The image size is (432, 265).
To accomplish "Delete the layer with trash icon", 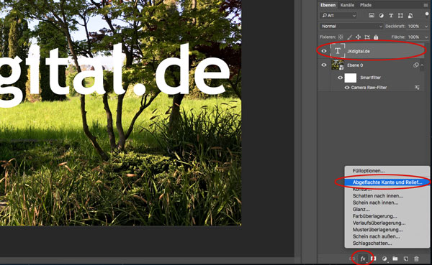I will 416,259.
